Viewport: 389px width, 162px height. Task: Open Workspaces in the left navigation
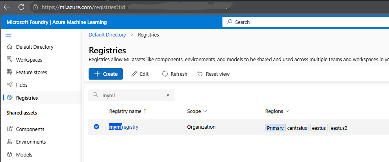coord(29,60)
